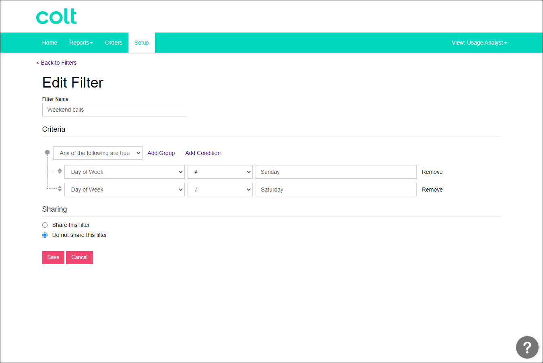Click the Sunday value field
The image size is (543, 363).
(x=336, y=172)
